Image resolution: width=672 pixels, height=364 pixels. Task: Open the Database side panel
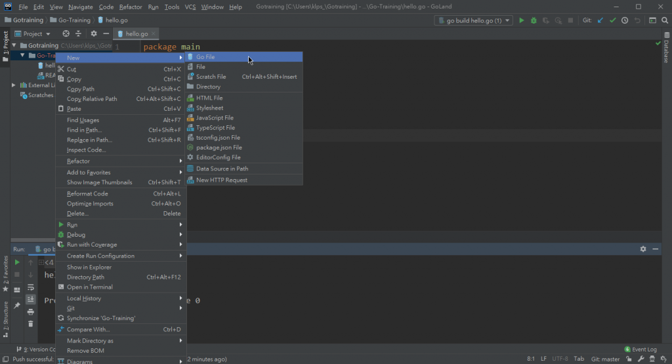click(x=667, y=47)
